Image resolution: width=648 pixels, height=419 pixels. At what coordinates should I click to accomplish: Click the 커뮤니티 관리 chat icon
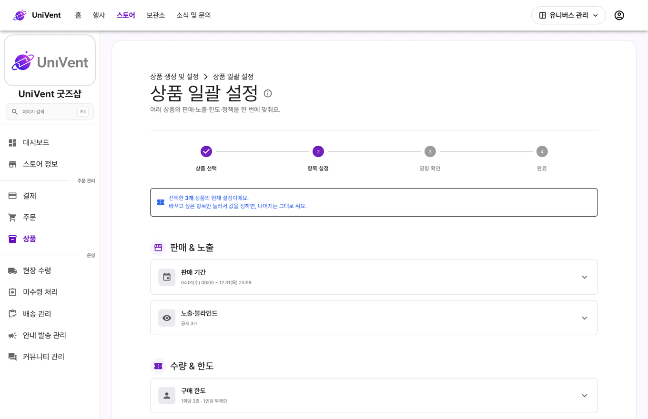coord(13,357)
